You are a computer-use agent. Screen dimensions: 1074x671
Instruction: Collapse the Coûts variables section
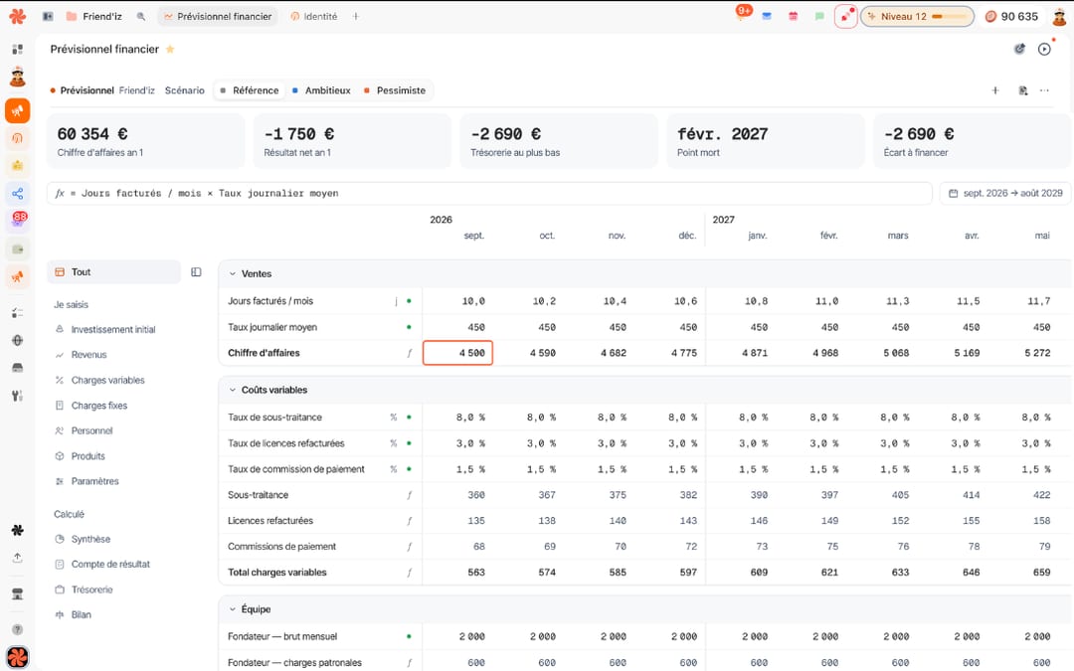[x=232, y=391]
